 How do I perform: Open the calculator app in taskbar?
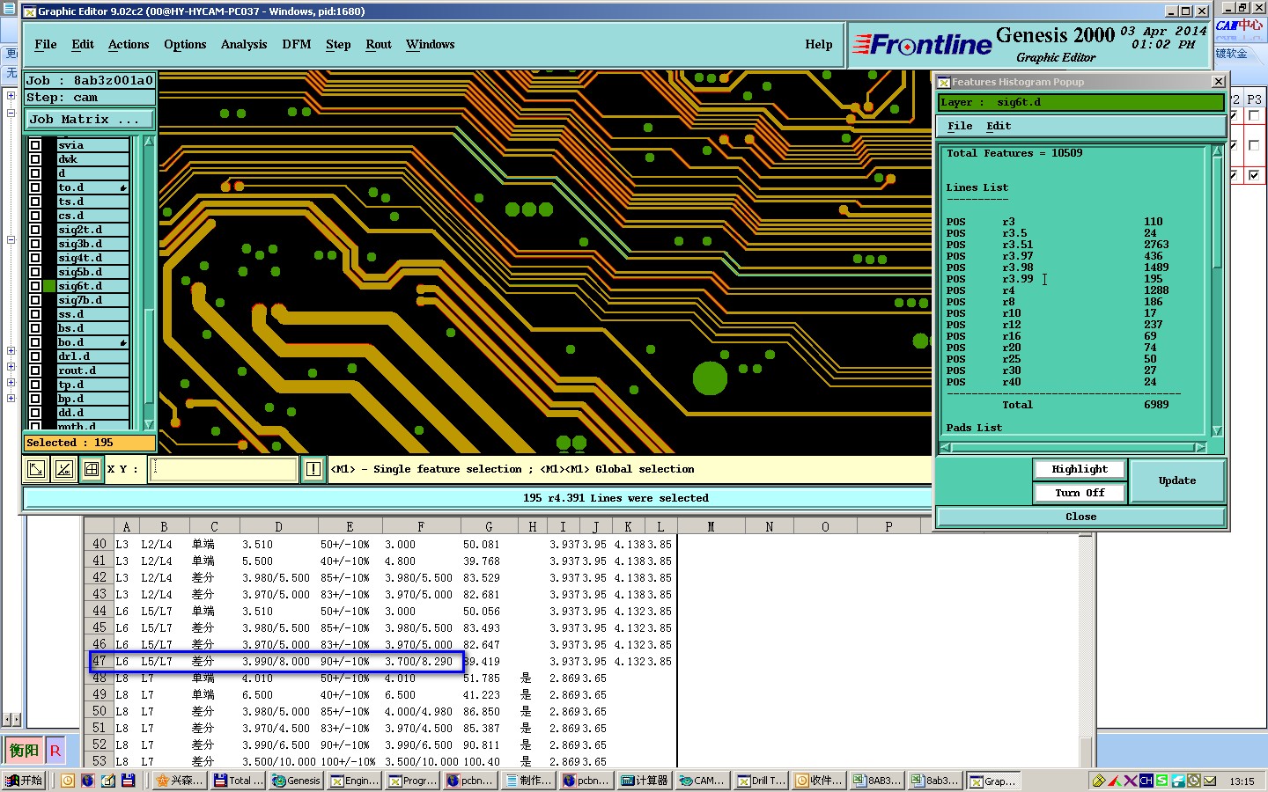[645, 781]
